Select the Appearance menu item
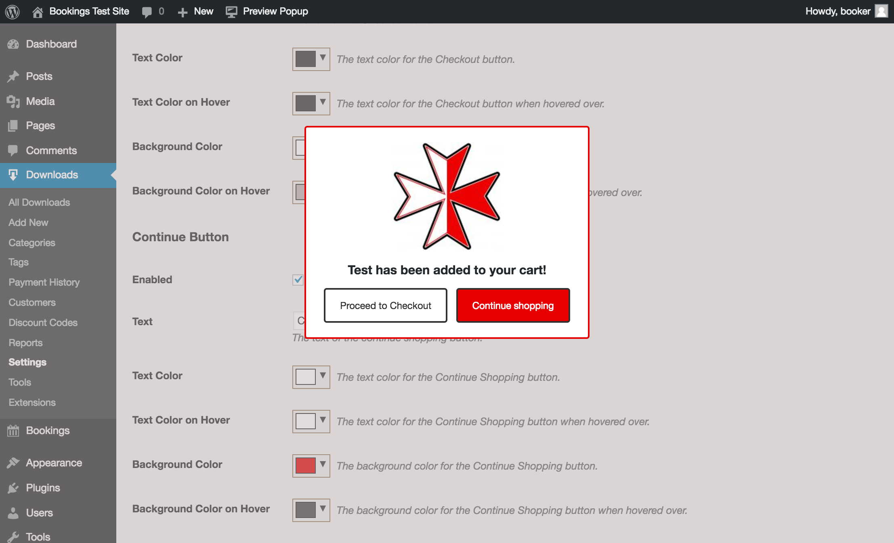Viewport: 894px width, 543px height. pos(54,463)
